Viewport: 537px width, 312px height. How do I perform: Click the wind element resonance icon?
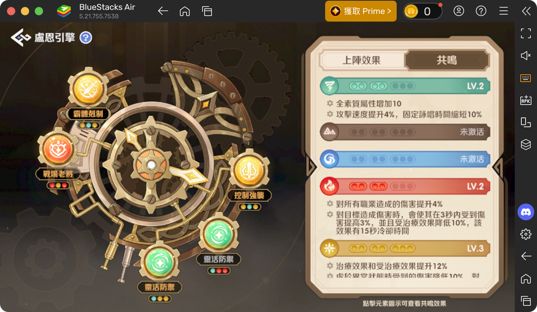point(330,86)
